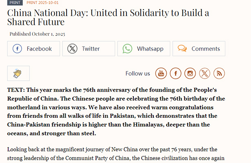Image resolution: width=251 pixels, height=163 pixels.
Task: Subscribe via the RSS feed icon
Action: [220, 73]
